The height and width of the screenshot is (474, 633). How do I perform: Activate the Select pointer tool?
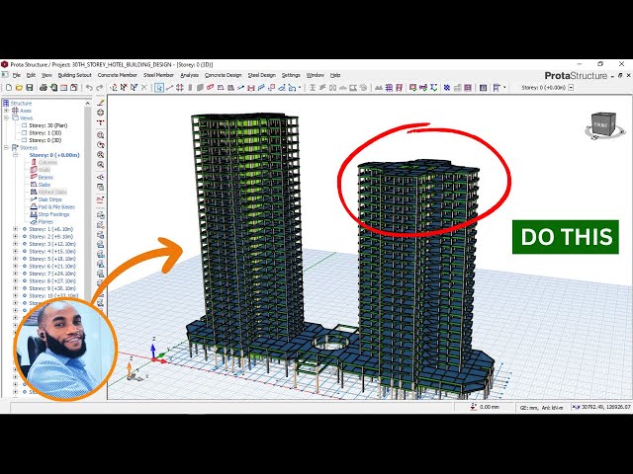pyautogui.click(x=159, y=88)
